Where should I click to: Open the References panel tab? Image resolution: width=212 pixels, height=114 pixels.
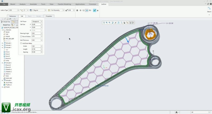pyautogui.click(x=12, y=16)
